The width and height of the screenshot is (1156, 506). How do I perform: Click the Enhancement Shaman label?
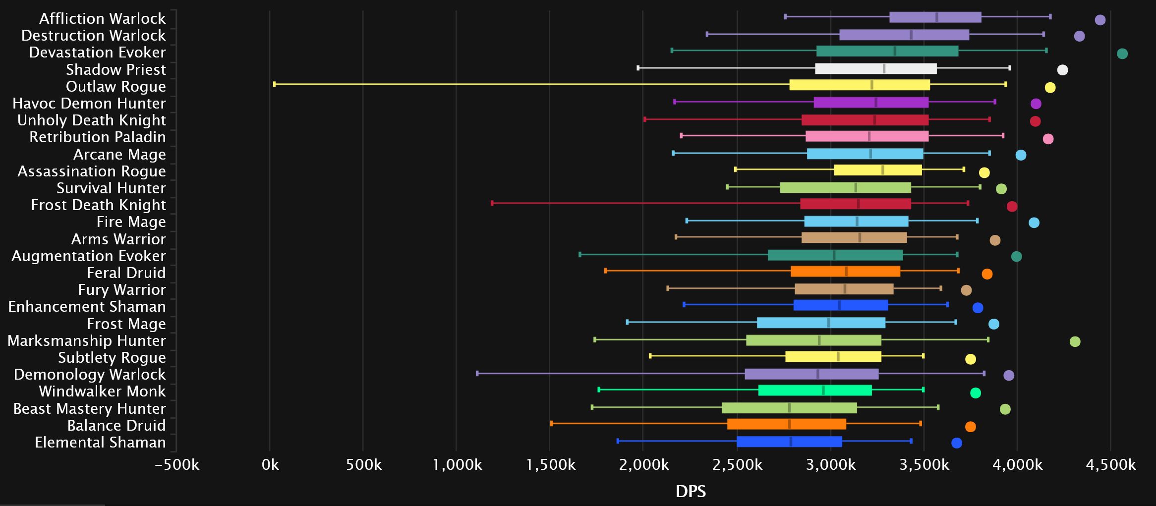87,306
